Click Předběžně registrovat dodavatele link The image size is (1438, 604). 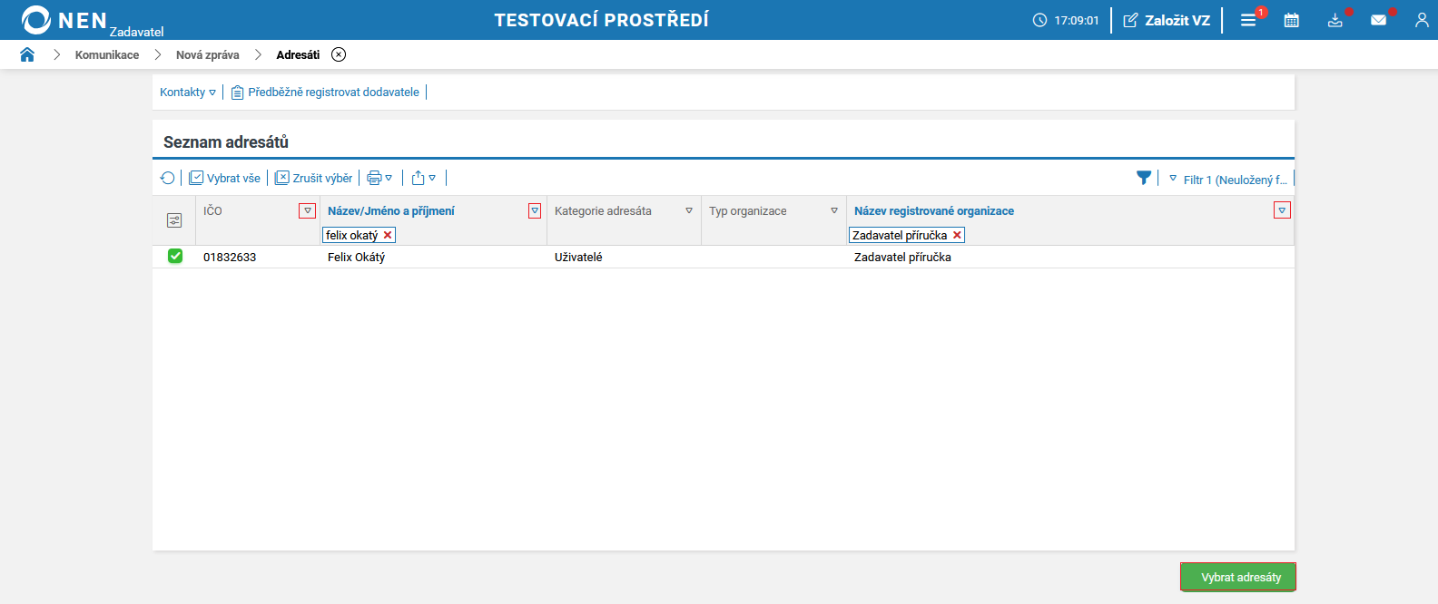tap(332, 92)
